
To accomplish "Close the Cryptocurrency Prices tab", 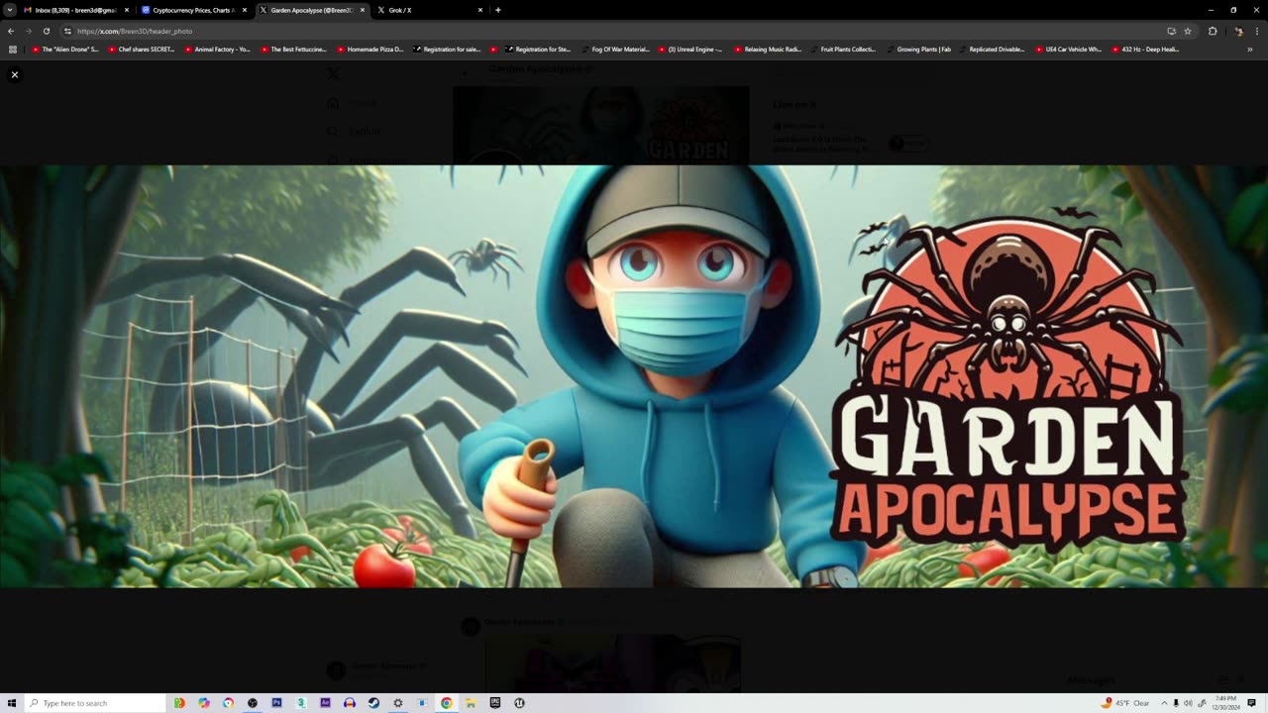I will (245, 10).
